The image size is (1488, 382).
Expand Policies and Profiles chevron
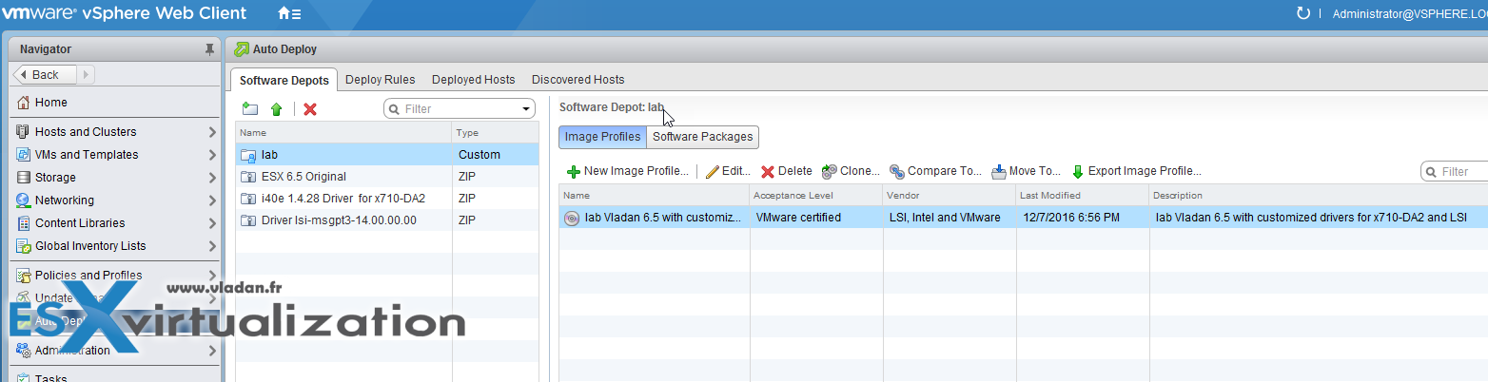[212, 276]
